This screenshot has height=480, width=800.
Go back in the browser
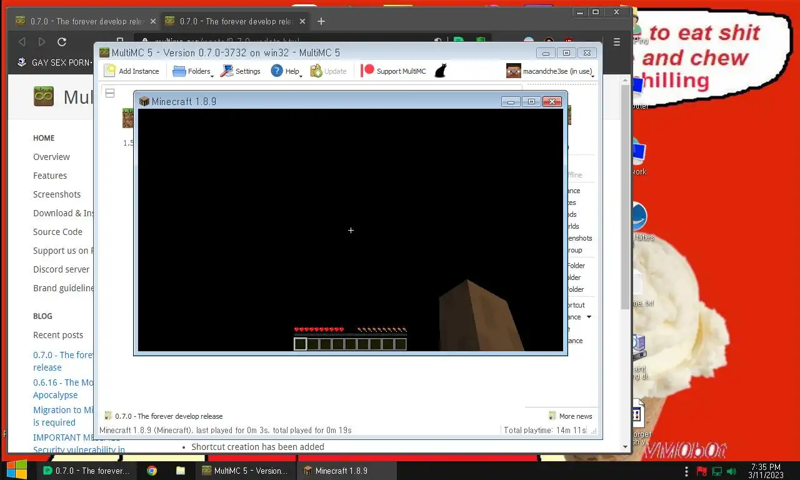(x=22, y=42)
